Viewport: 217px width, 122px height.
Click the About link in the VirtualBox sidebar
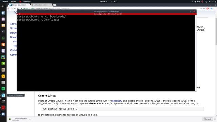pos(13,24)
